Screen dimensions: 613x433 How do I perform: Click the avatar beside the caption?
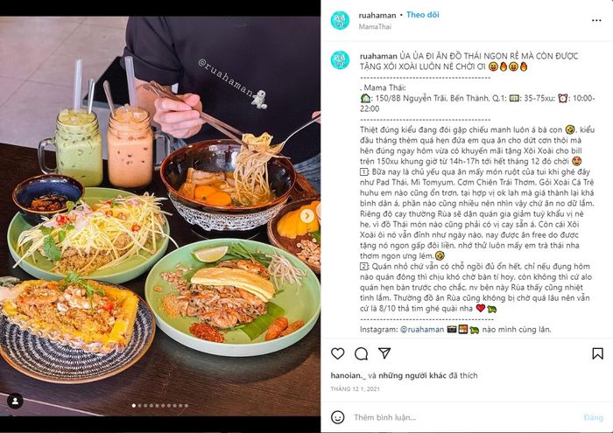click(340, 60)
